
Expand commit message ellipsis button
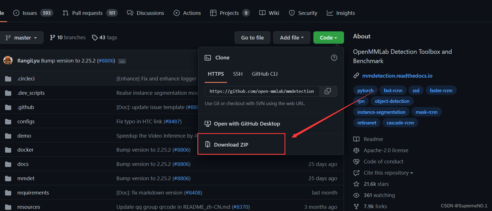pos(122,61)
